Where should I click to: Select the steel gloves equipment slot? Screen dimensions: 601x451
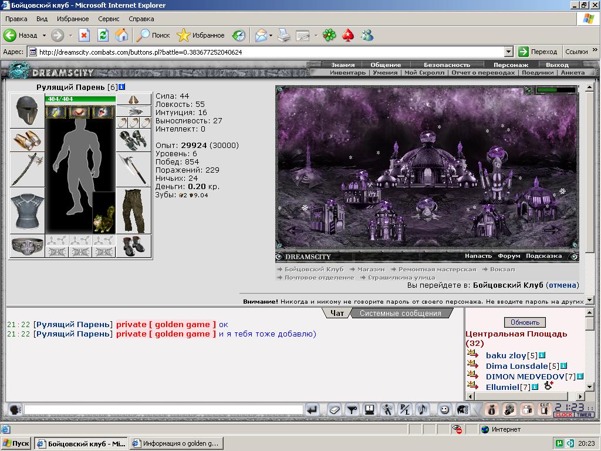coord(134,140)
